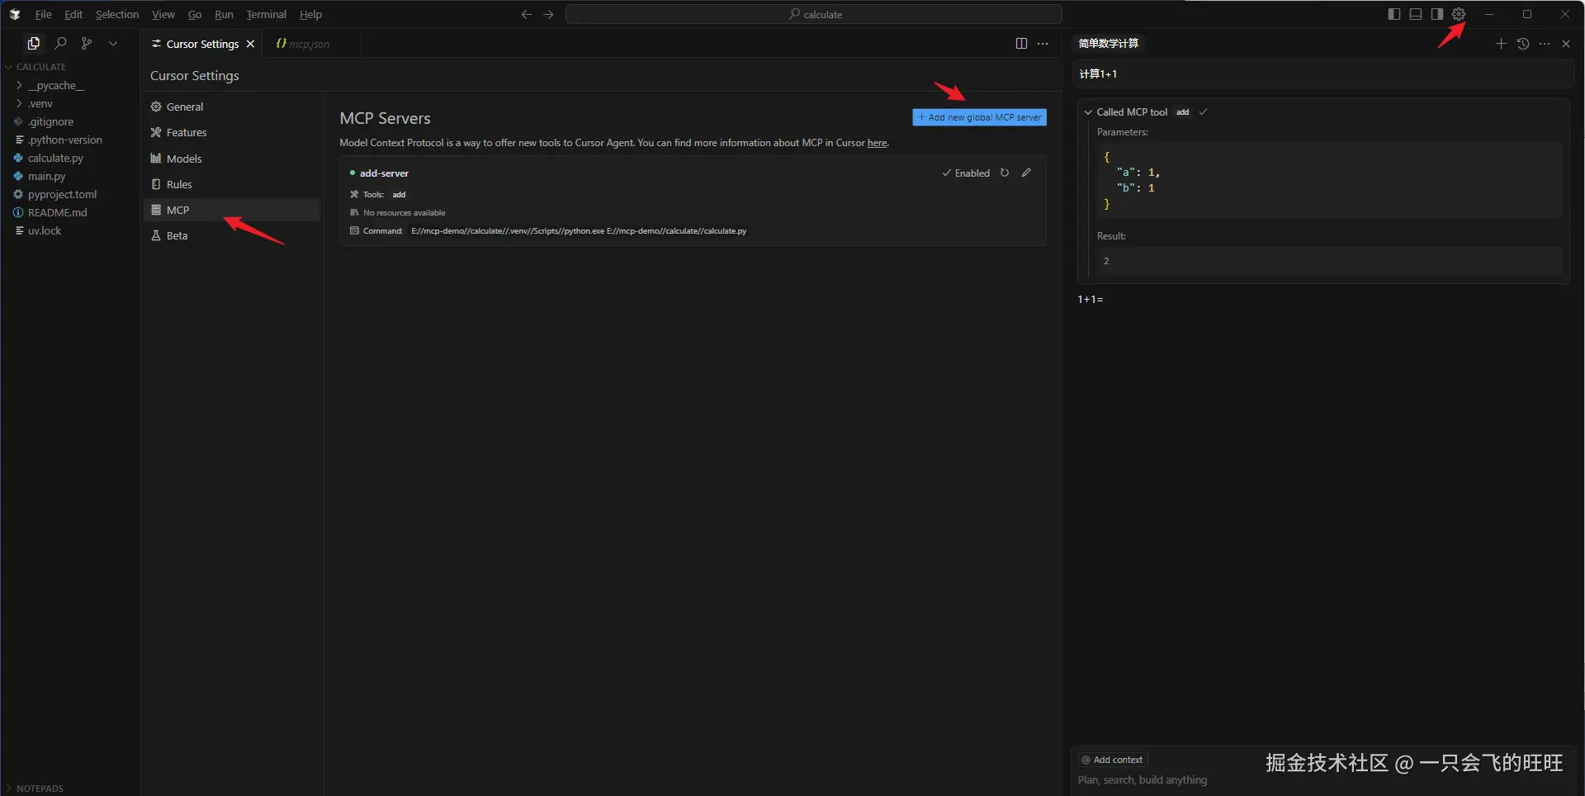The width and height of the screenshot is (1585, 796).
Task: Go forward with the right arrow
Action: (548, 14)
